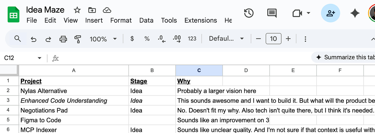
Task: Select the Why header cell
Action: (199, 81)
